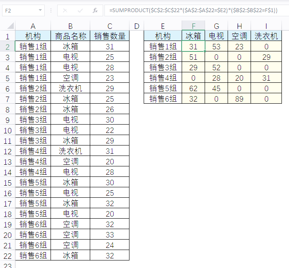Click the confirm checkmark icon in formula bar
The height and width of the screenshot is (268, 289).
pos(80,10)
